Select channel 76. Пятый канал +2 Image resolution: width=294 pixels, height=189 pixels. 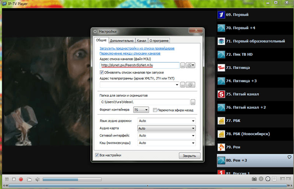[x=255, y=107]
